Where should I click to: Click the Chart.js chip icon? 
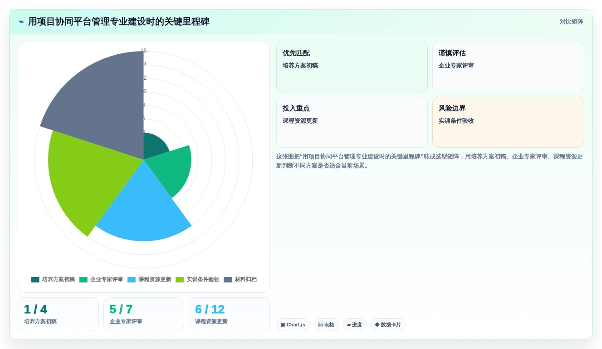(x=283, y=325)
